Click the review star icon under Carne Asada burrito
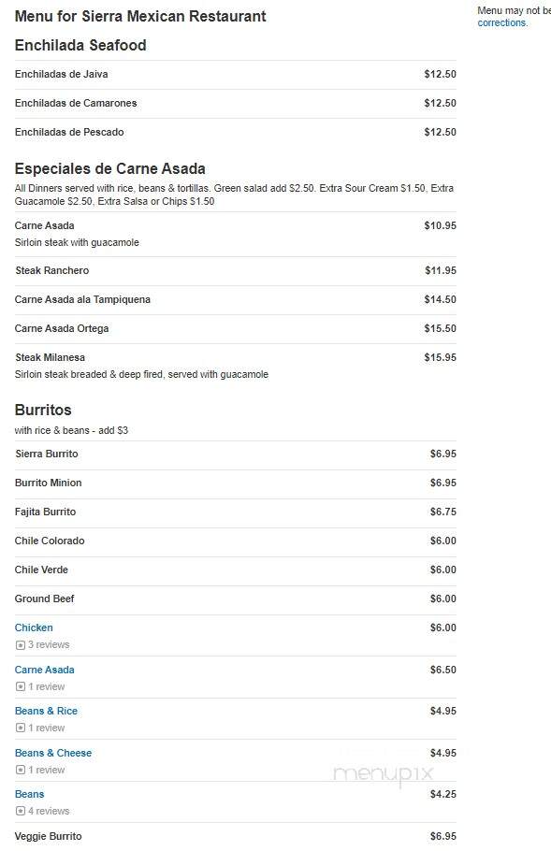Screen dimensions: 551x851 coord(21,687)
